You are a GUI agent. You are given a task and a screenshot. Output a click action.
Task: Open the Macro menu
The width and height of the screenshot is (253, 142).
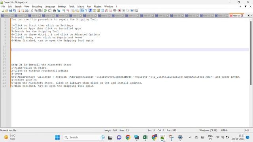(x=81, y=6)
